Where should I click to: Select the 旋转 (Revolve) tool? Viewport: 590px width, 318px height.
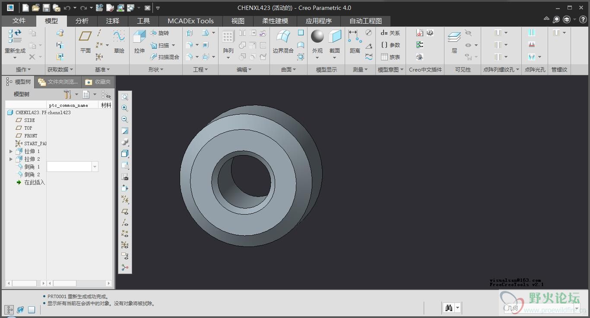[159, 33]
